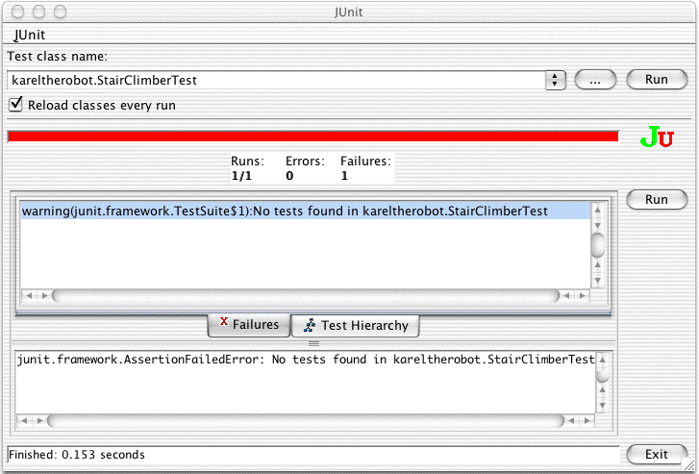This screenshot has width=699, height=474.
Task: Click the window minimize button
Action: point(39,12)
